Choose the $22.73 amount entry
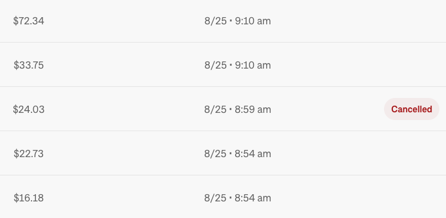Image resolution: width=446 pixels, height=218 pixels. pos(29,154)
